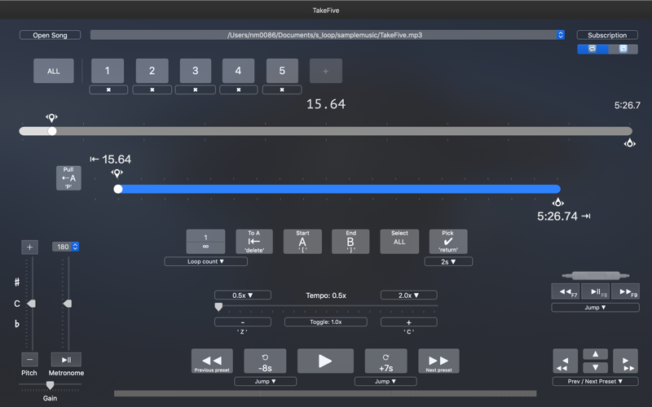Select preset 4
The image size is (652, 407).
pyautogui.click(x=238, y=71)
